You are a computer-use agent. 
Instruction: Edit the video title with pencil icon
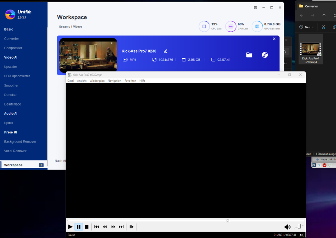(x=166, y=51)
